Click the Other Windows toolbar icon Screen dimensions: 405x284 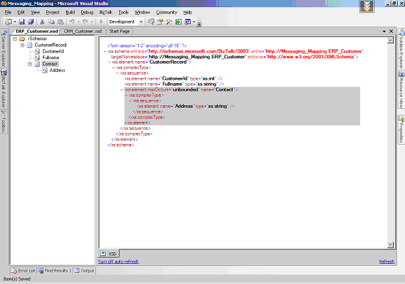(x=188, y=22)
